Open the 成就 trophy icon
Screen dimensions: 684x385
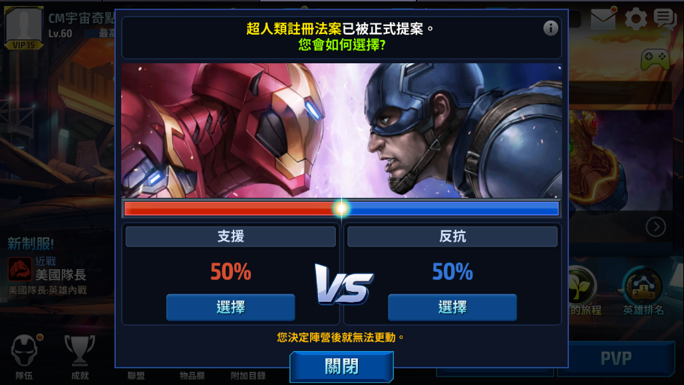(x=80, y=350)
